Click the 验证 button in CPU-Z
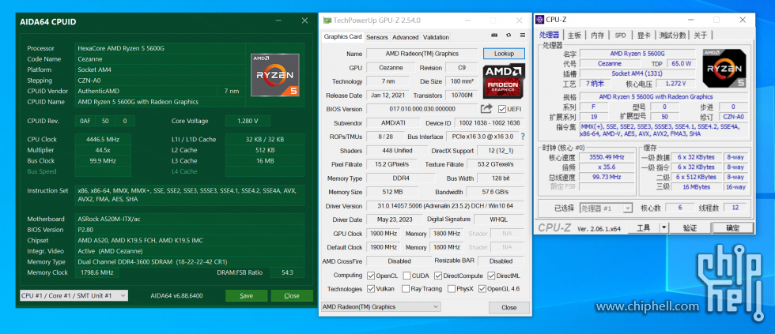This screenshot has height=334, width=775. tap(690, 228)
